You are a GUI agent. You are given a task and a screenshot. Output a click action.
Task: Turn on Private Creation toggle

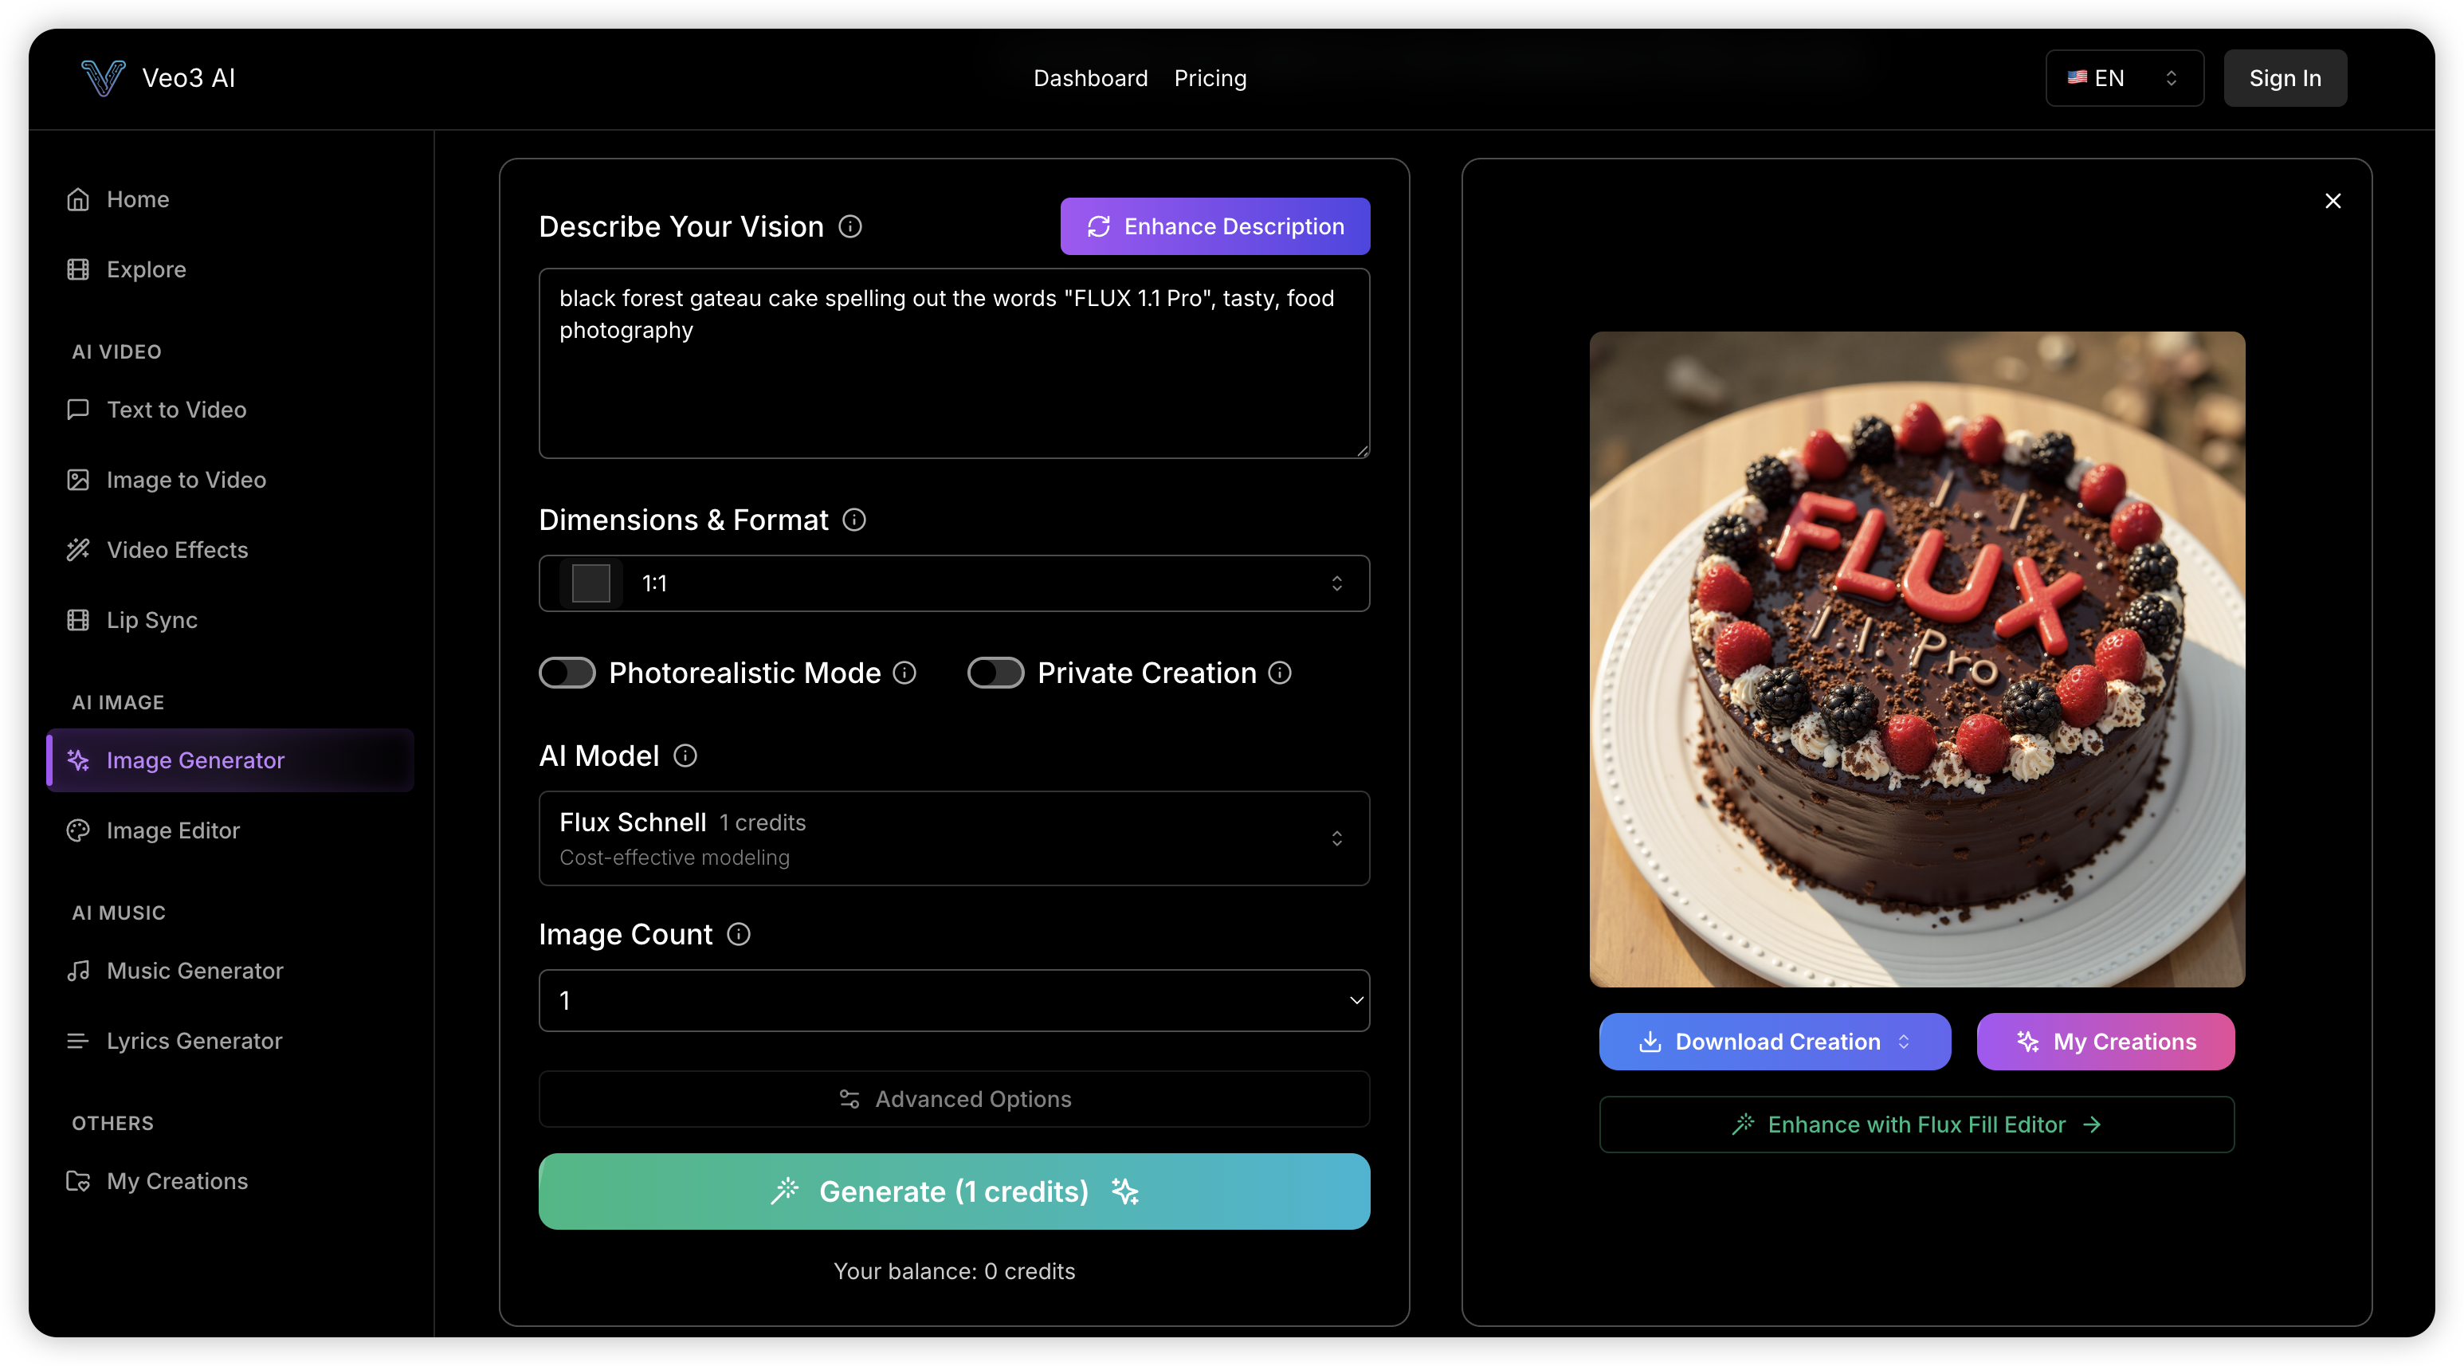[996, 673]
